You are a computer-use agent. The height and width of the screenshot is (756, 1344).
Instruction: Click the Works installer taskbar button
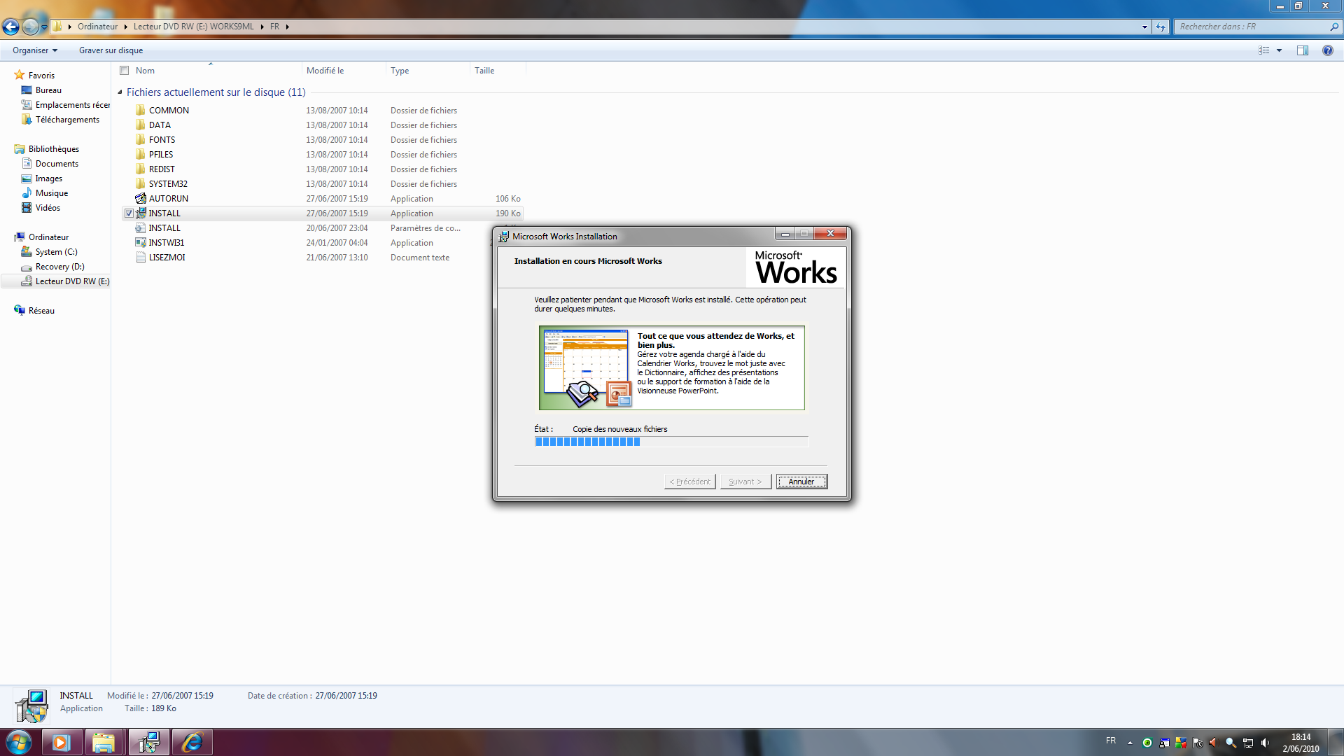click(x=148, y=742)
